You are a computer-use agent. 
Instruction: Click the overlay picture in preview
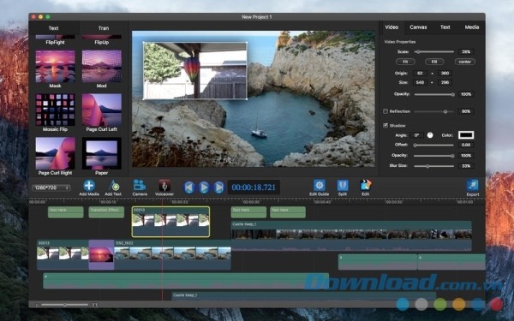point(195,70)
